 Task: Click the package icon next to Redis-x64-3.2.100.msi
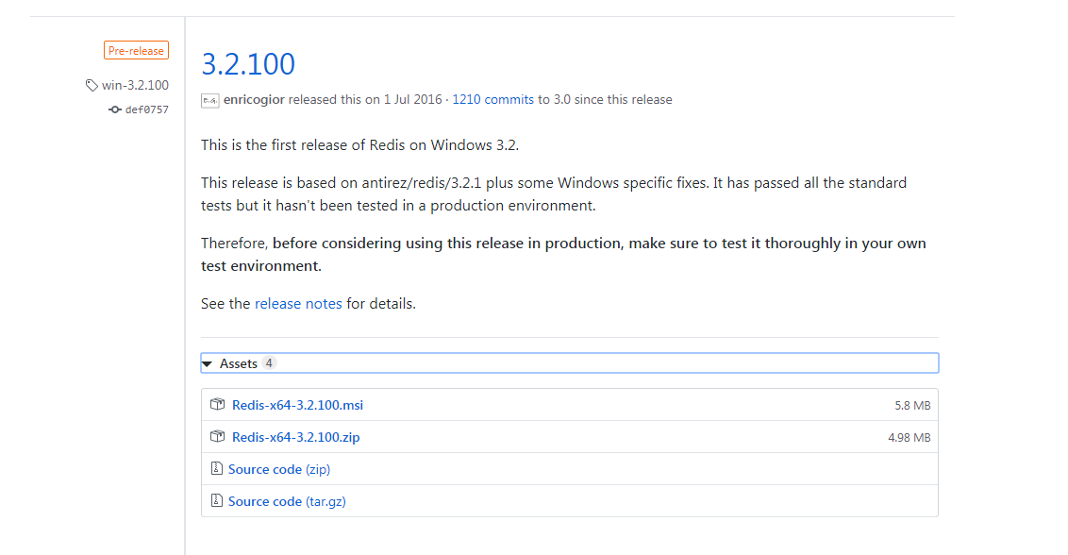tap(217, 404)
